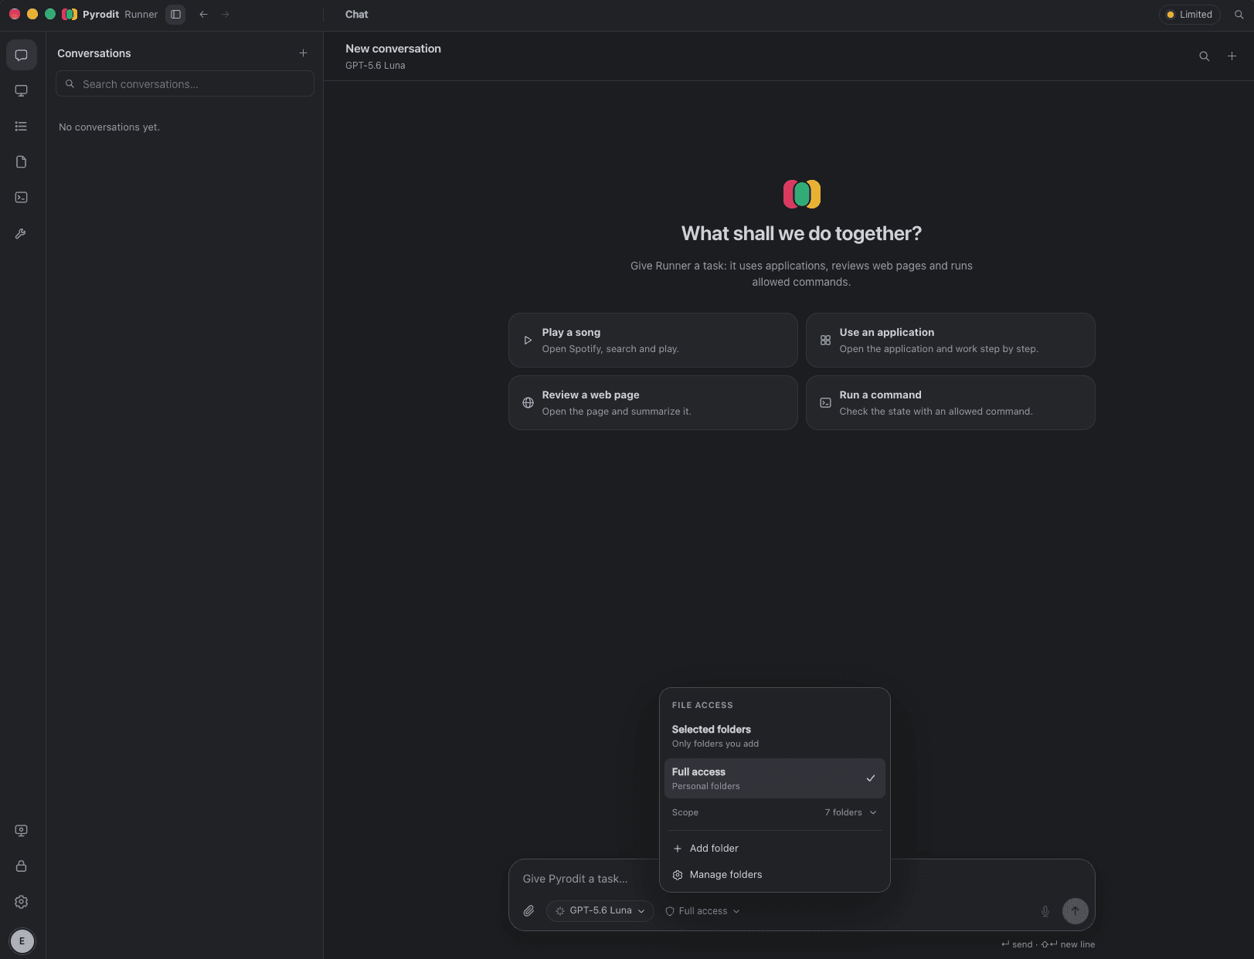Image resolution: width=1254 pixels, height=959 pixels.
Task: Open the terminal icon in the sidebar
Action: point(22,198)
